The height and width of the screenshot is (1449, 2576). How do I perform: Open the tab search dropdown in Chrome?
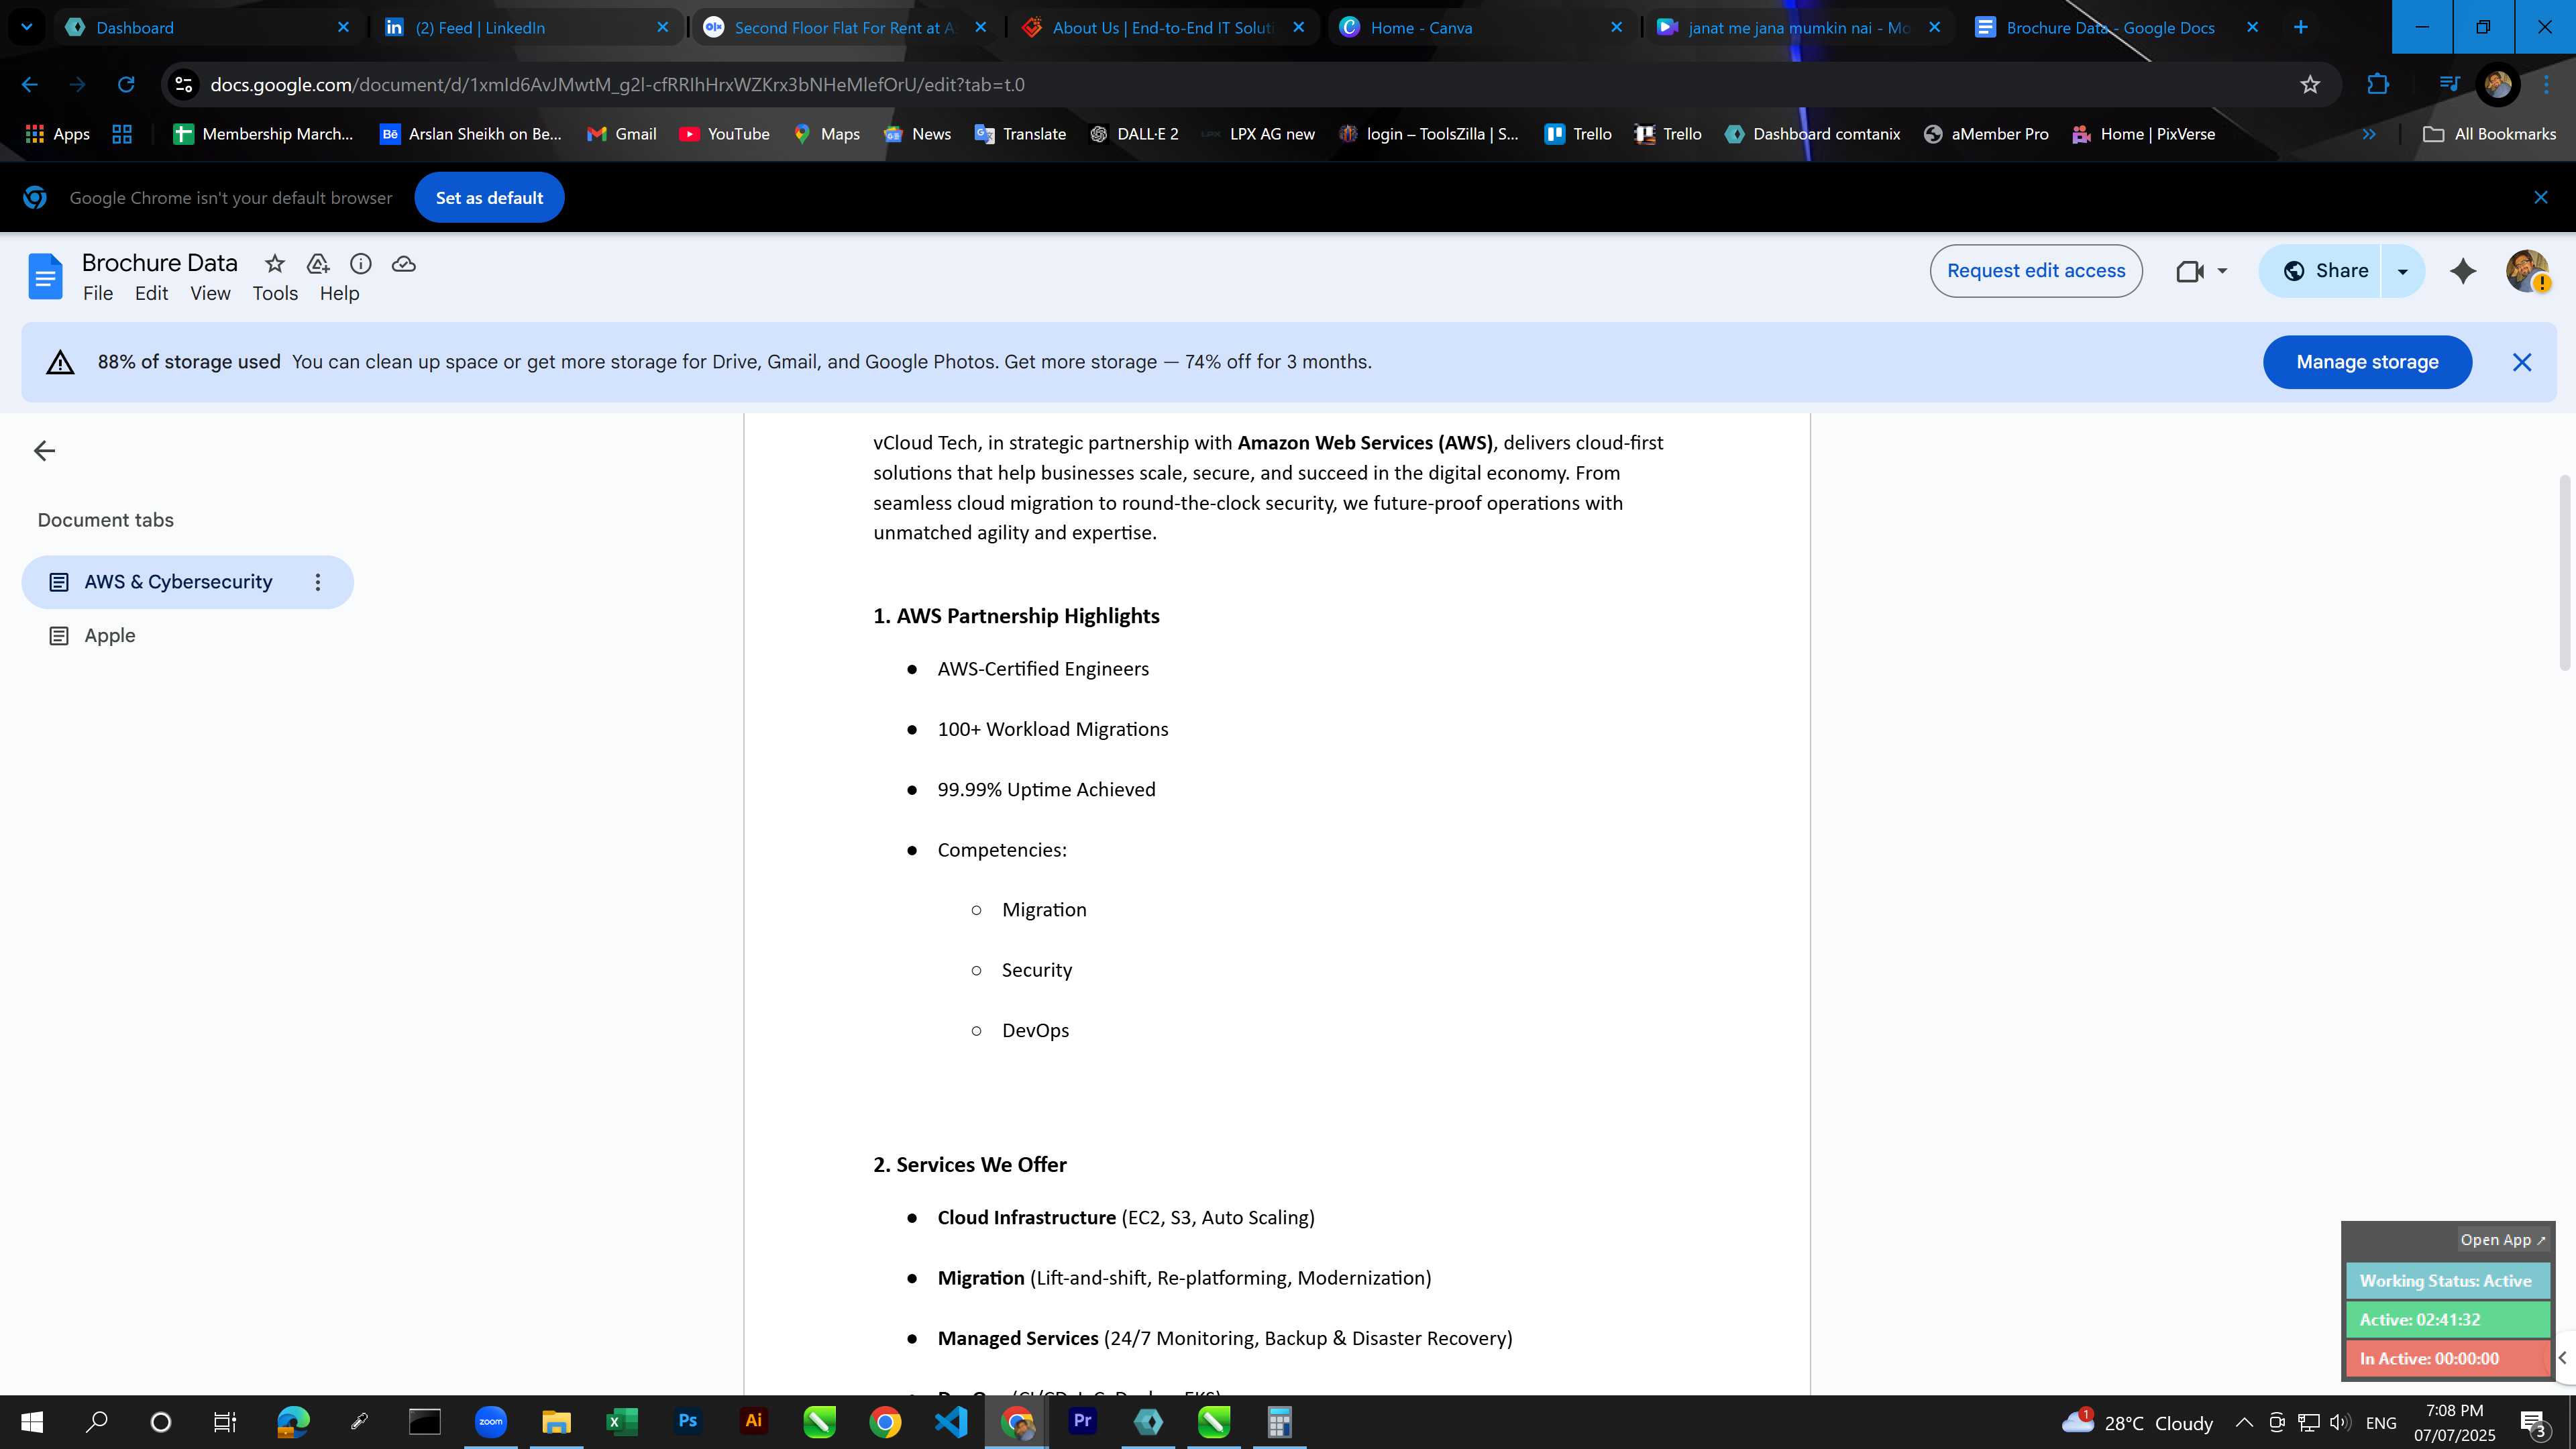[27, 27]
